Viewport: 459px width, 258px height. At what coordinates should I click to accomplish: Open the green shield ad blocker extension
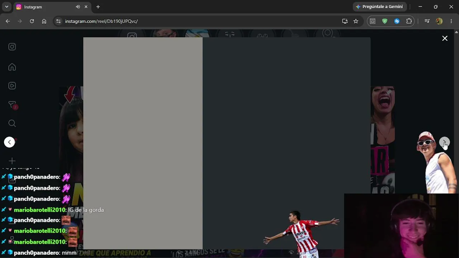(x=385, y=21)
